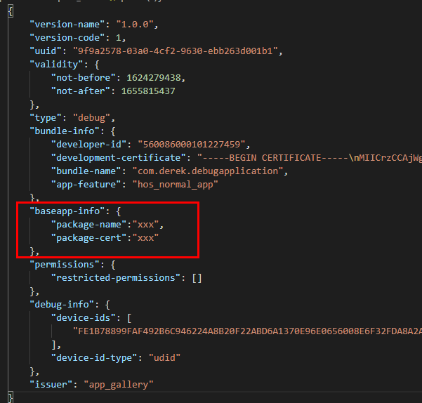Click the "device-ids" key
The height and width of the screenshot is (403, 422).
point(83,318)
